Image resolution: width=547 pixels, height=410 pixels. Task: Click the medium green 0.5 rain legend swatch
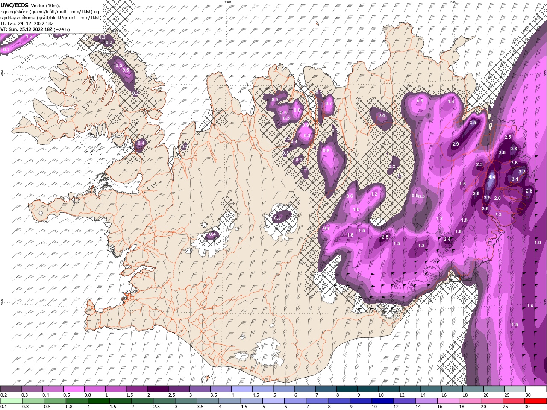pos(55,401)
